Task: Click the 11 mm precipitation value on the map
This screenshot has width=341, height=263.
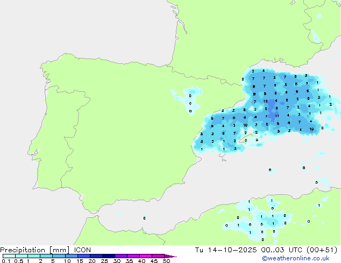Action: (277, 116)
